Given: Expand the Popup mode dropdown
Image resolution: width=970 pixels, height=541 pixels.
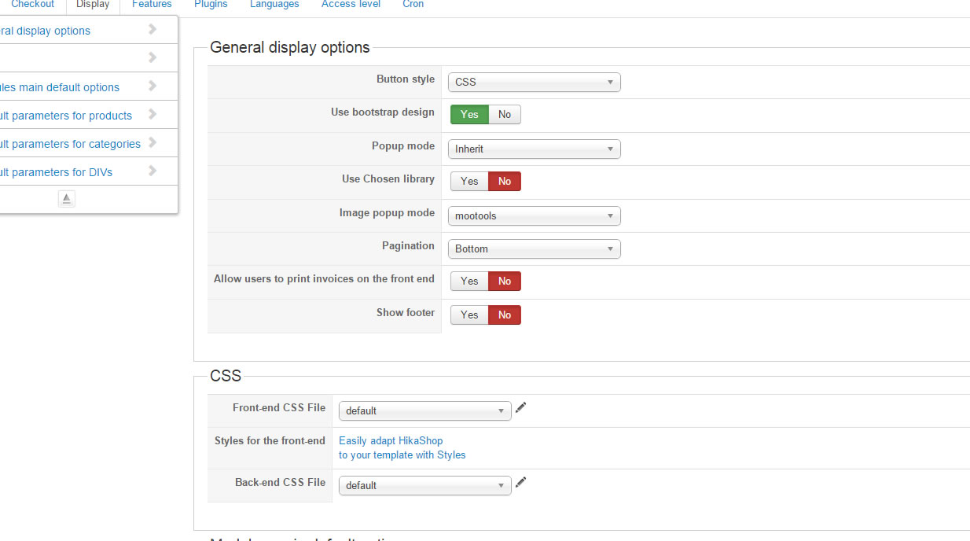Looking at the screenshot, I should (x=534, y=149).
